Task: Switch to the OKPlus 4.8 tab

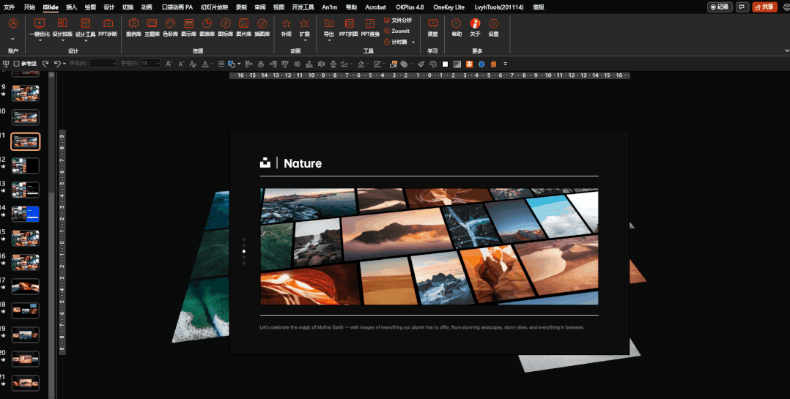Action: (410, 7)
